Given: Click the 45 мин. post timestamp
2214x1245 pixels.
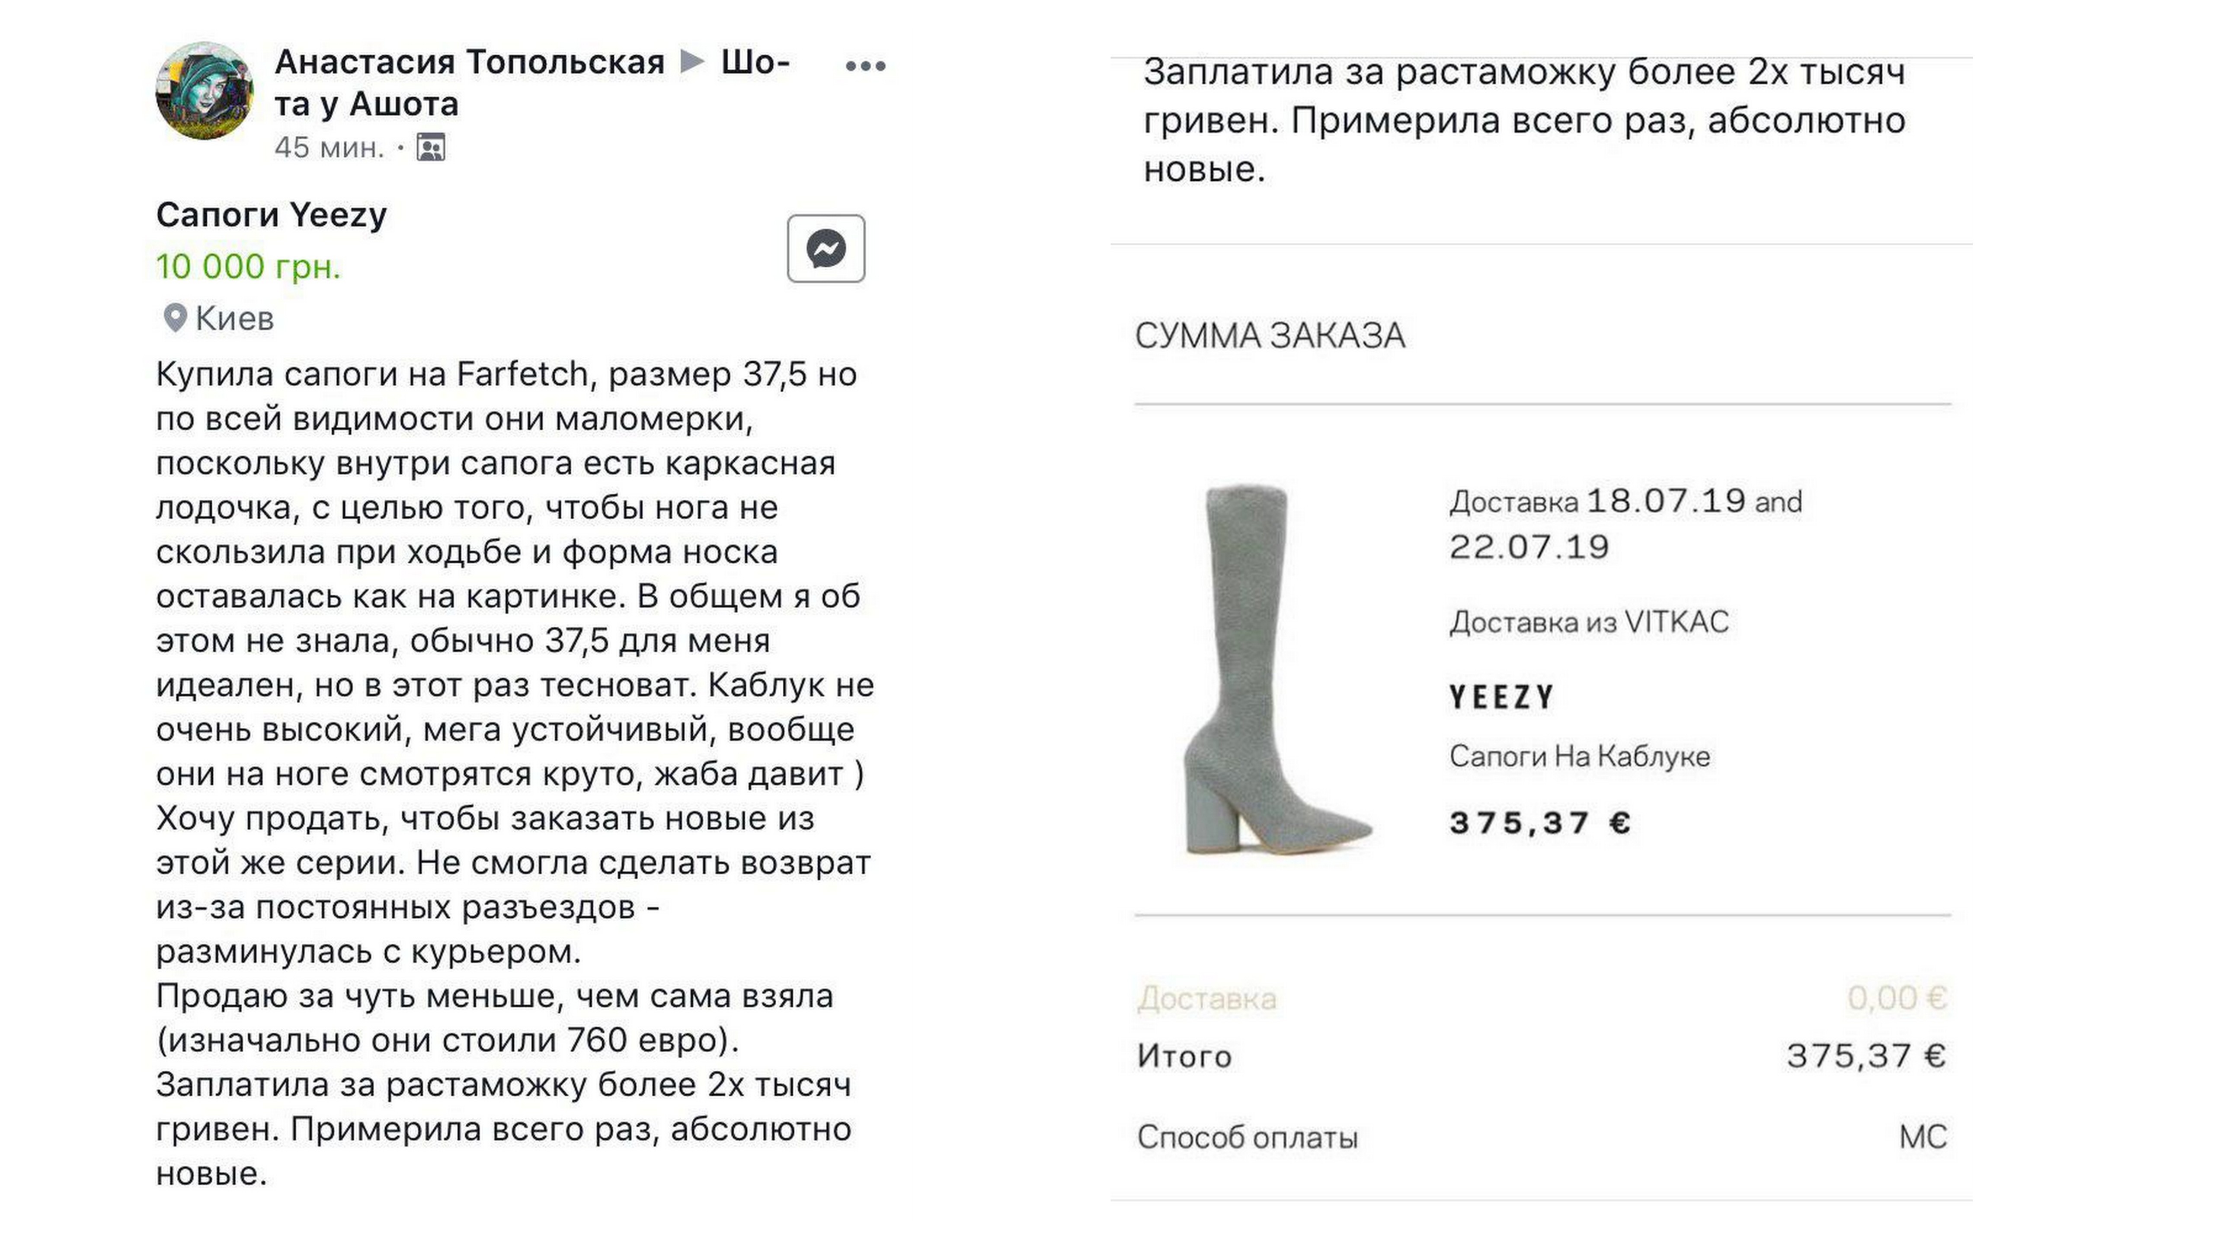Looking at the screenshot, I should 329,148.
